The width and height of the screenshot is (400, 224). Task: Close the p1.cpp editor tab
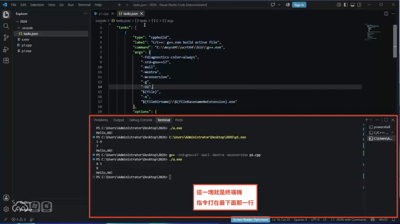(x=112, y=13)
